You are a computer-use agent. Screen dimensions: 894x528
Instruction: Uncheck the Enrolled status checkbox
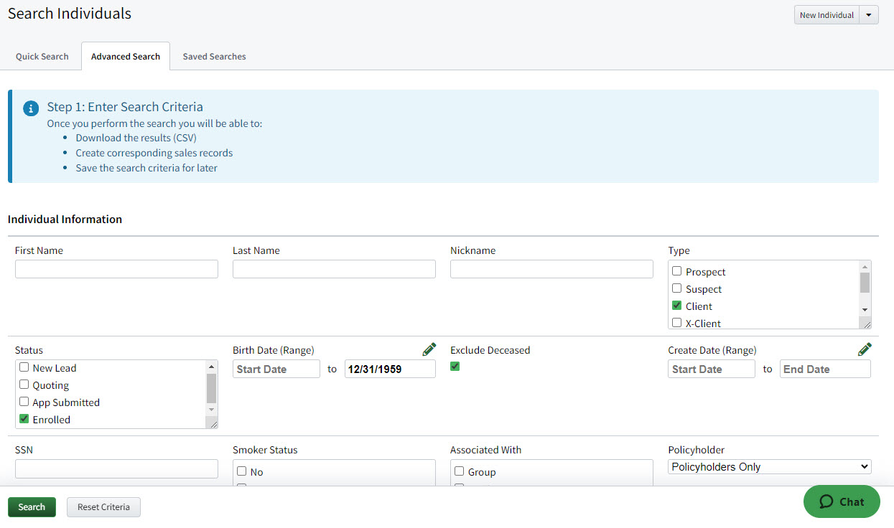coord(24,419)
